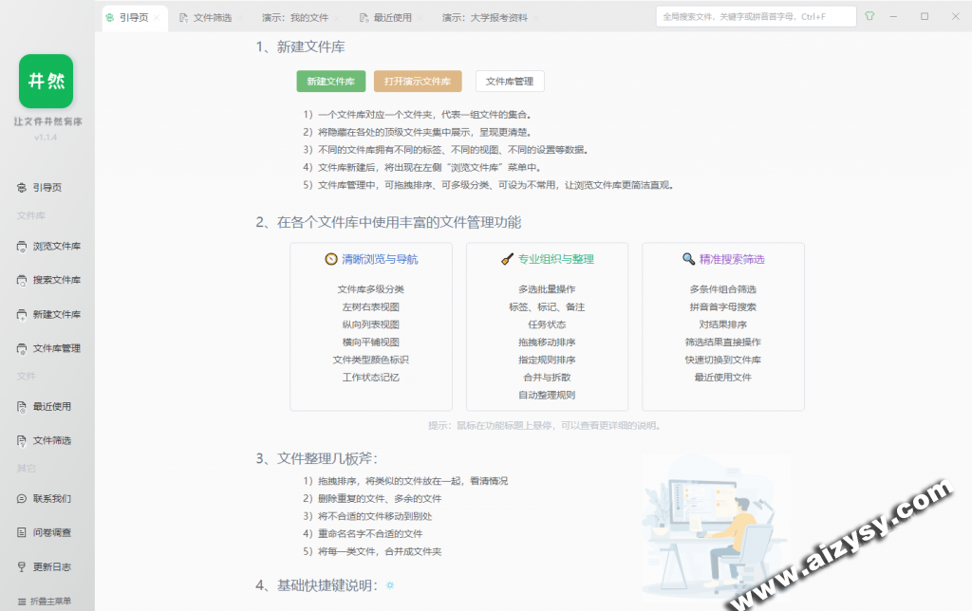
Task: Switch to the 演示：我的文件 tab
Action: [x=295, y=18]
